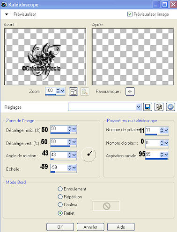Screen dimensions: 177x232
Task: Open the Réglages presets dropdown
Action: (138, 107)
